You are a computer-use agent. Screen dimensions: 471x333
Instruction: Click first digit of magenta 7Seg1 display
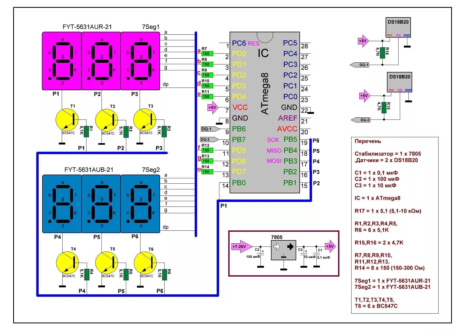tap(62, 61)
